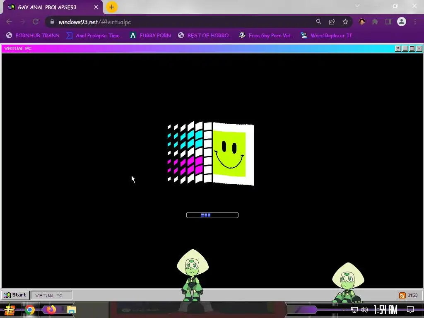Bookmark this page with the star
This screenshot has height=318, width=424.
coord(345,22)
